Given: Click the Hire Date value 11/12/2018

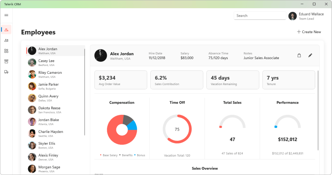Looking at the screenshot, I should 157,58.
